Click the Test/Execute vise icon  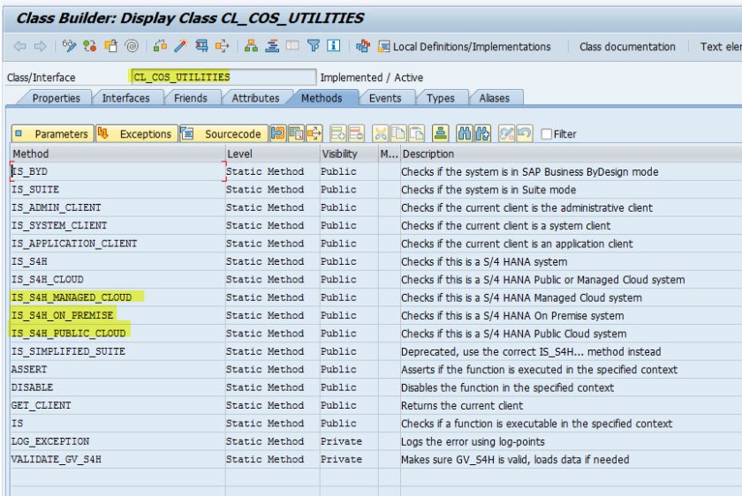[201, 46]
